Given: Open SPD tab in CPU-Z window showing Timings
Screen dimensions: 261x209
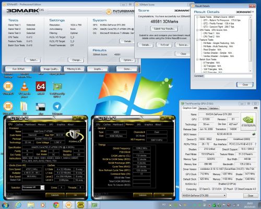Looking at the screenshot, I should point(139,124).
